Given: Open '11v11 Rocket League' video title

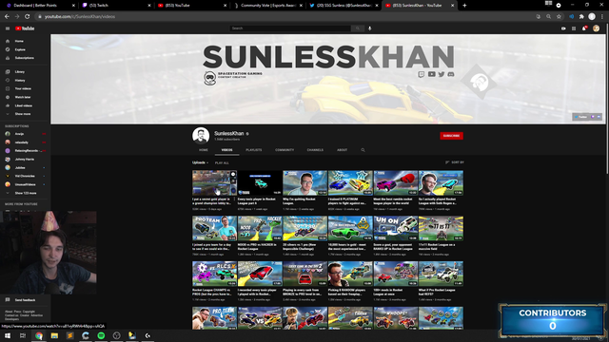Looking at the screenshot, I should click(438, 247).
